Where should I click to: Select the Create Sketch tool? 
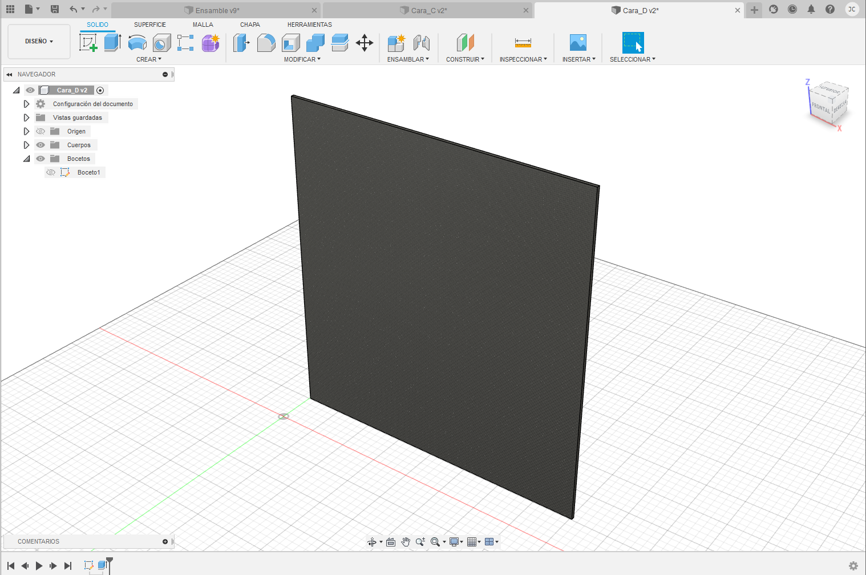point(88,43)
